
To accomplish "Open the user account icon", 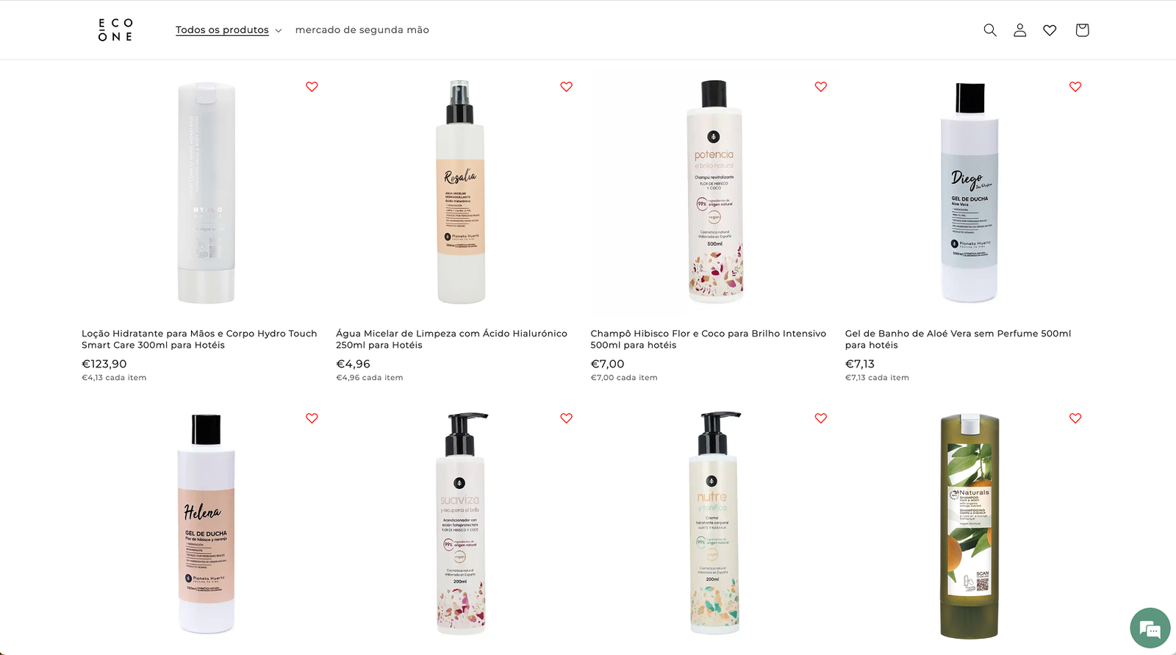I will tap(1019, 30).
